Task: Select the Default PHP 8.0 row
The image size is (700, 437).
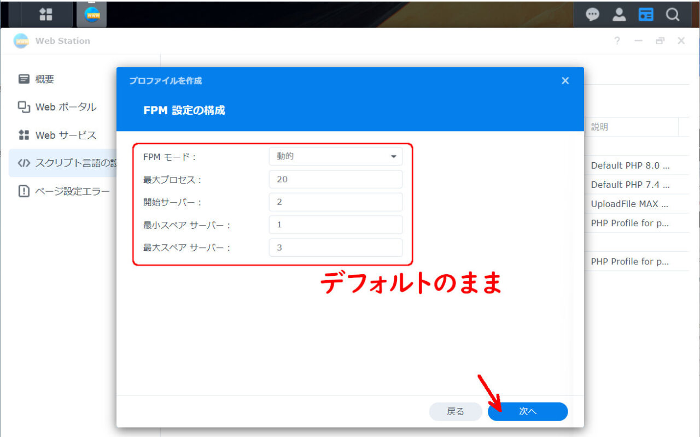Action: pos(637,166)
